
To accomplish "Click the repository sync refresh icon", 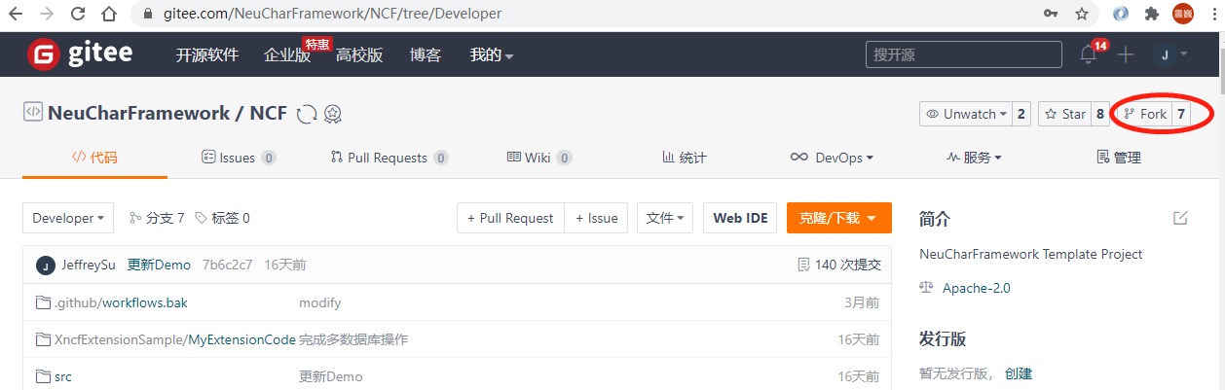I will [x=307, y=114].
